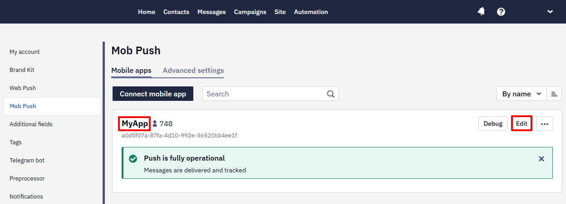Click the subscriber count 748
Viewport: 566px width, 204px height.
pos(166,123)
